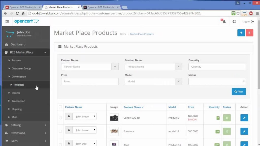Click the Quantity filter input field

pos(217,67)
